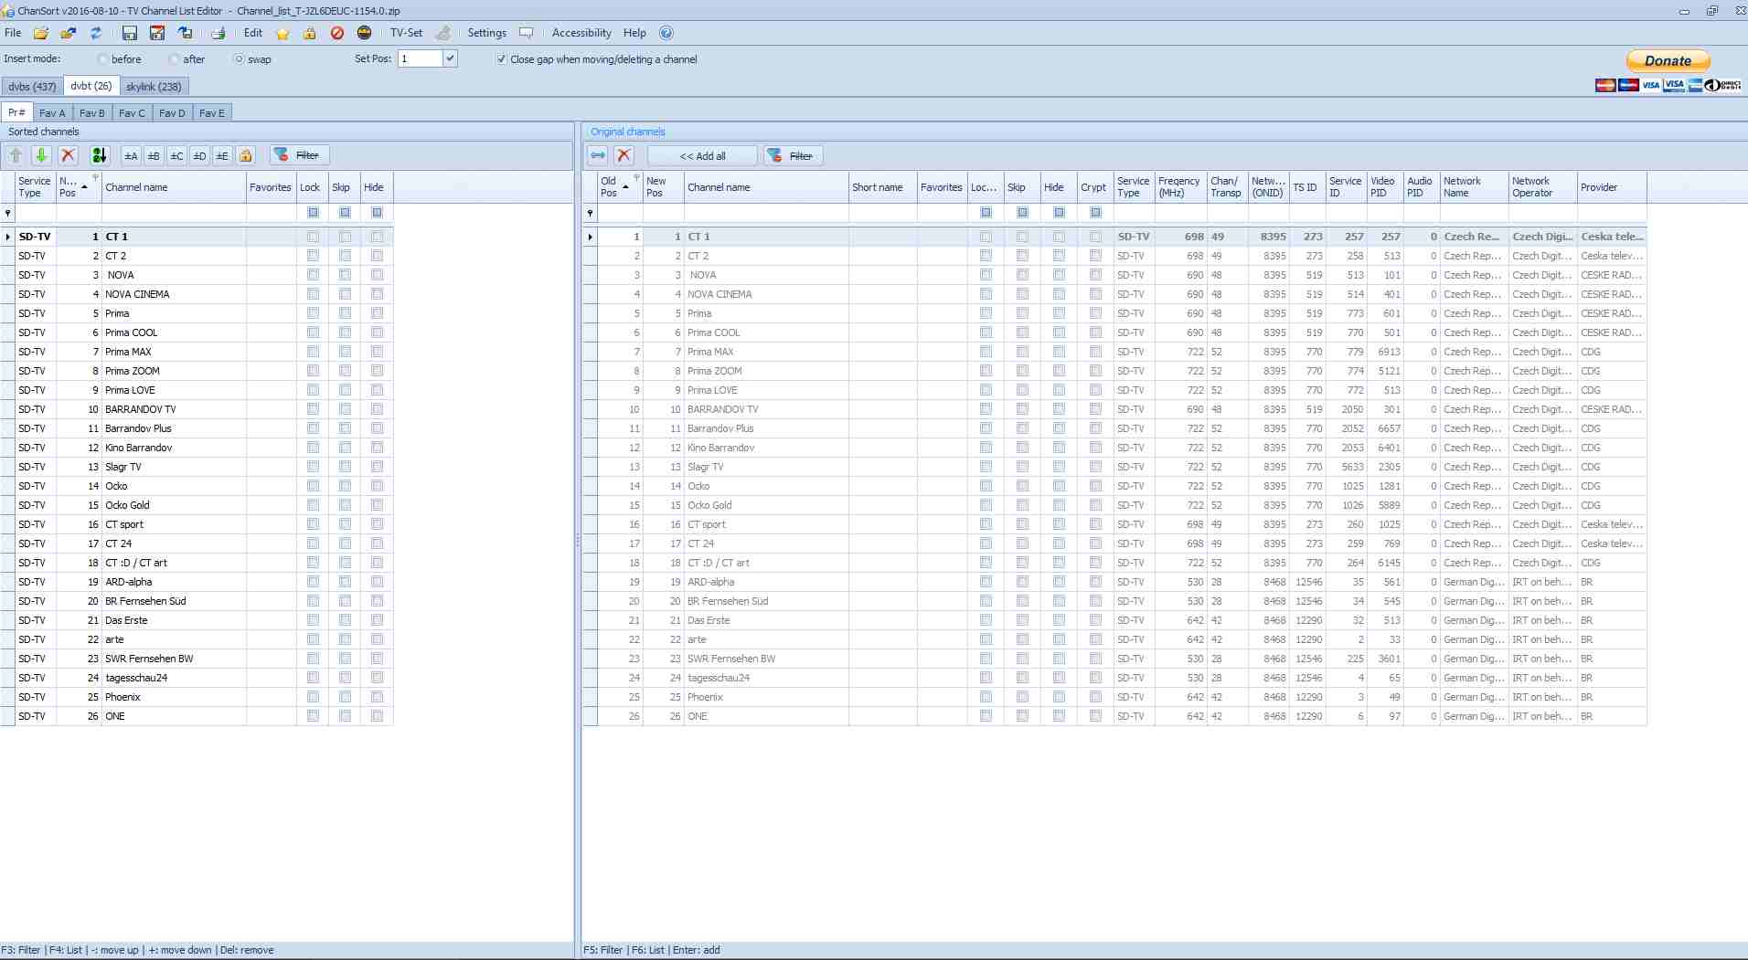The image size is (1748, 960).
Task: Click the red skip channel icon
Action: point(337,33)
